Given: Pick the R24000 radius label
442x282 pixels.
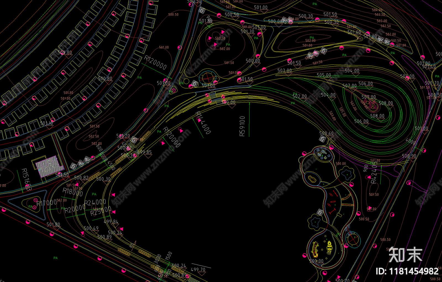Looking at the screenshot, I should [95, 203].
